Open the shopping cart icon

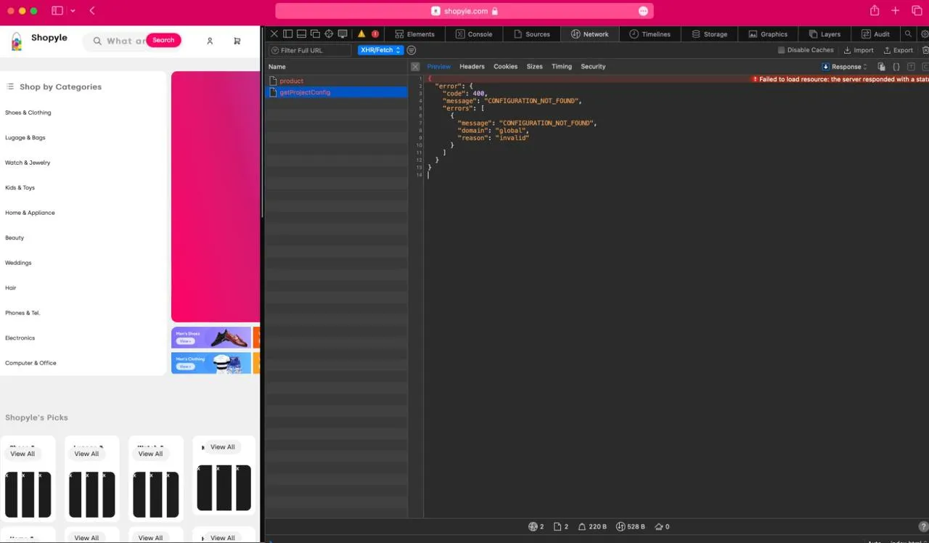[x=237, y=41]
